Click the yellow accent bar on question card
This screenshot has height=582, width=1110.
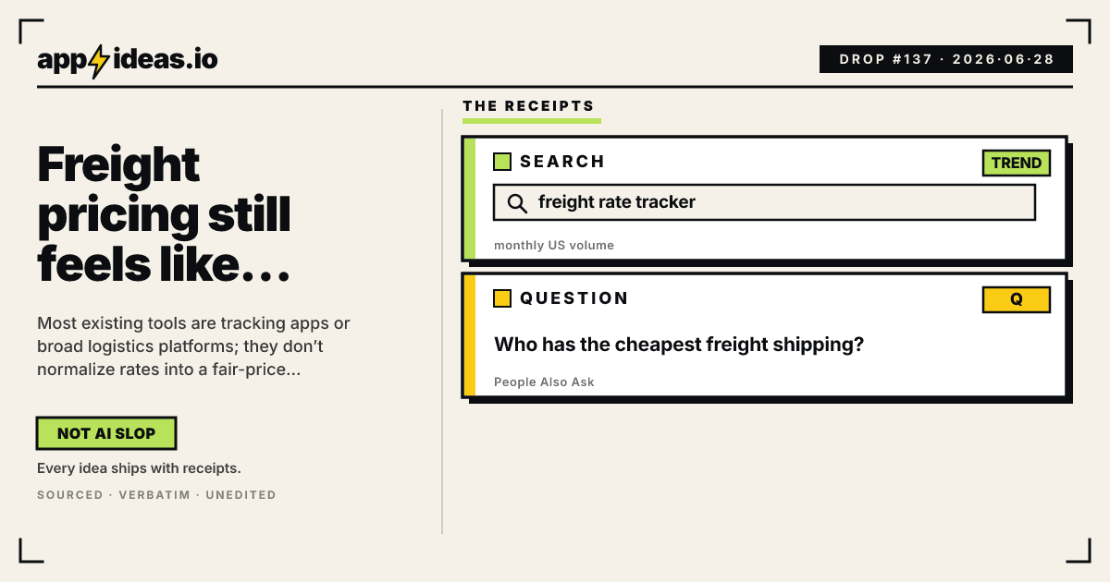469,334
